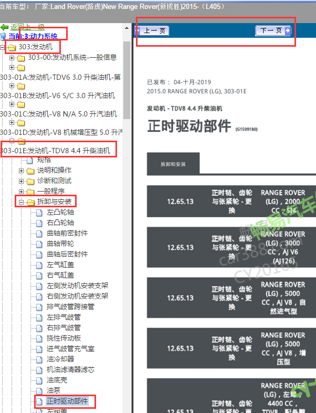Open the 曲轴后密封件 page icon
The height and width of the screenshot is (413, 316).
39,255
